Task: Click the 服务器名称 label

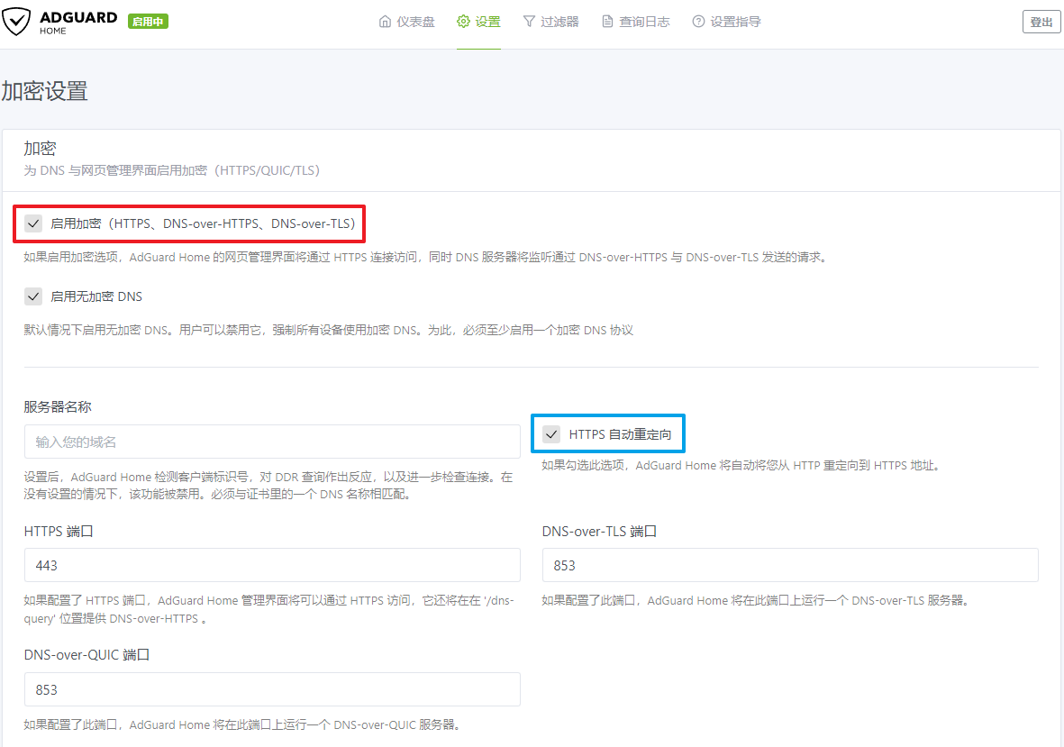Action: (x=58, y=406)
